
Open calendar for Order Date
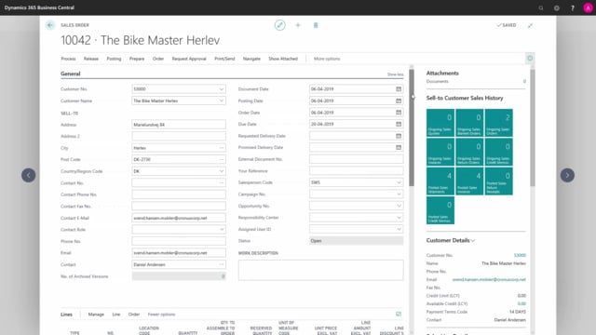tap(399, 113)
